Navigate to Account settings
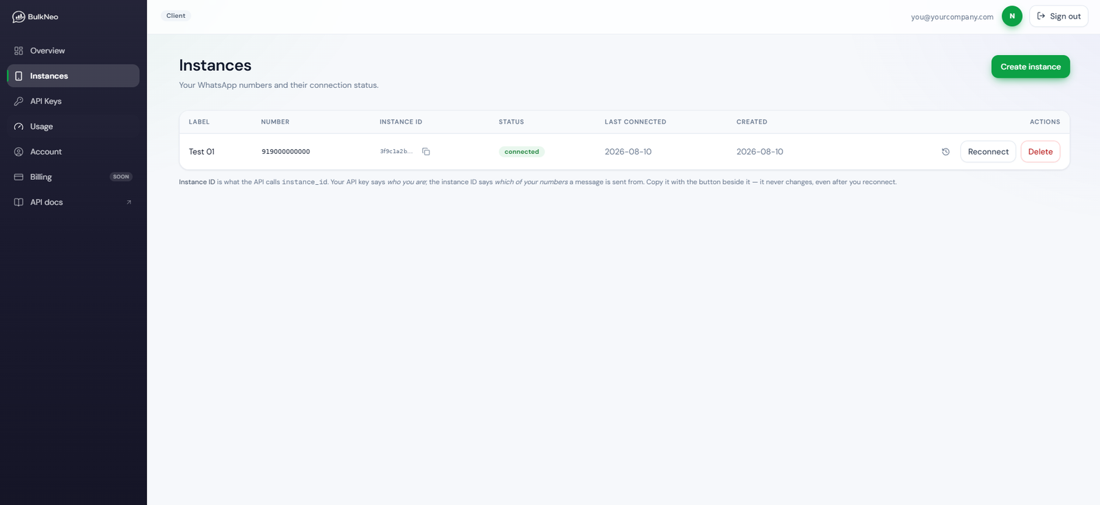1100x505 pixels. (73, 152)
